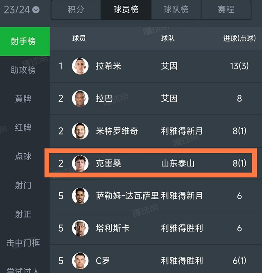
Task: Show the 黄牌 ranking
Action: pos(23,99)
